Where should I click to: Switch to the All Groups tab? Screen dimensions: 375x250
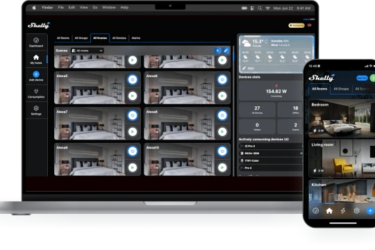[81, 38]
